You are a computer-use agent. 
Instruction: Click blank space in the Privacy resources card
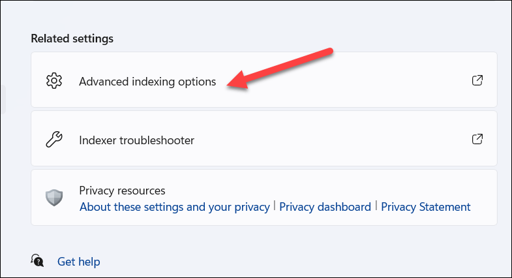(x=359, y=189)
